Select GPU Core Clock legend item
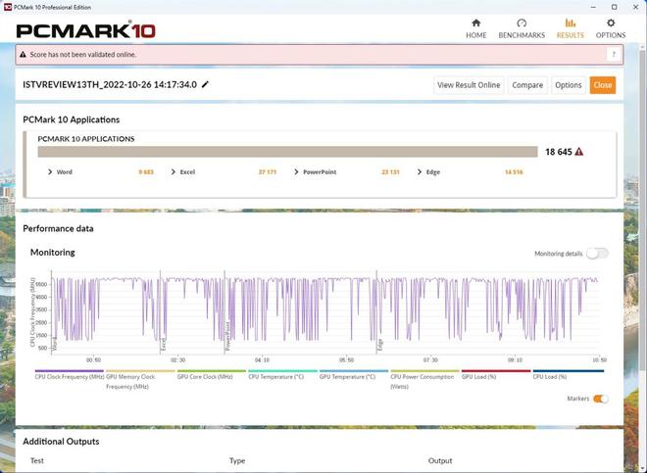Screen dimensions: 647x473 [212, 374]
